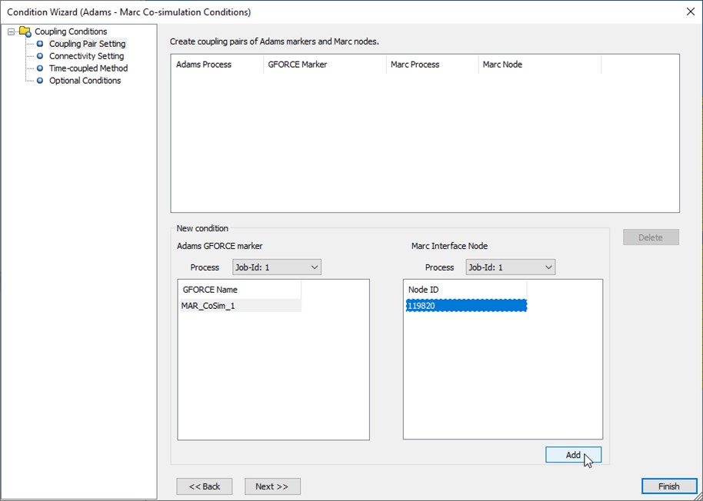Viewport: 703px width, 501px height.
Task: Click the Delete button
Action: [x=651, y=237]
